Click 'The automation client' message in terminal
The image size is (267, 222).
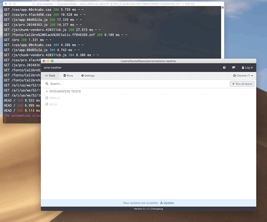tap(22, 116)
